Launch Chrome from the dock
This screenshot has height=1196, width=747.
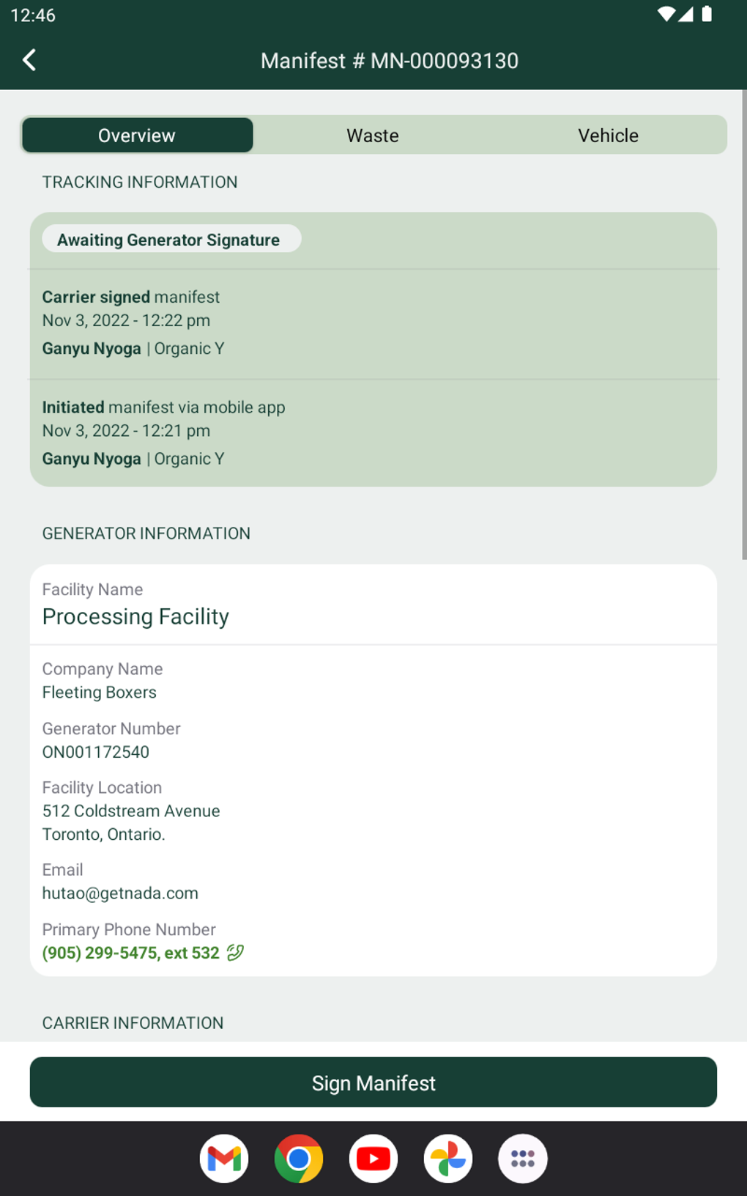[x=299, y=1159]
